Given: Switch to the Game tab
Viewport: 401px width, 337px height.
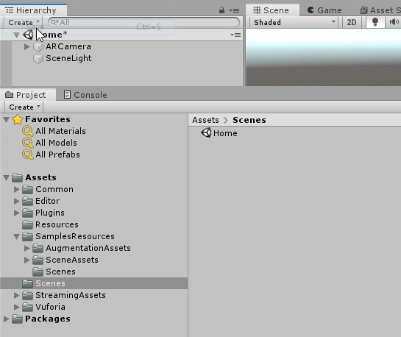Looking at the screenshot, I should (324, 10).
